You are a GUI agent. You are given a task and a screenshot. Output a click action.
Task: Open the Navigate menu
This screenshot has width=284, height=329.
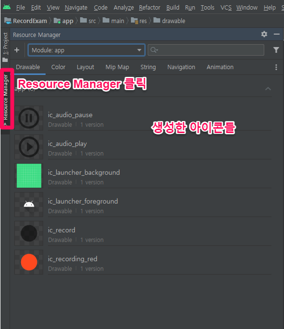(76, 8)
